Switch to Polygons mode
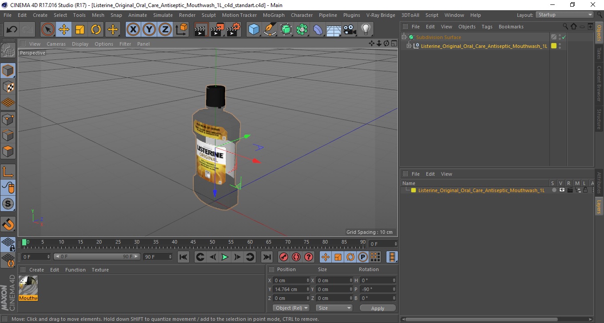Viewport: 604px width, 323px height. pyautogui.click(x=8, y=151)
